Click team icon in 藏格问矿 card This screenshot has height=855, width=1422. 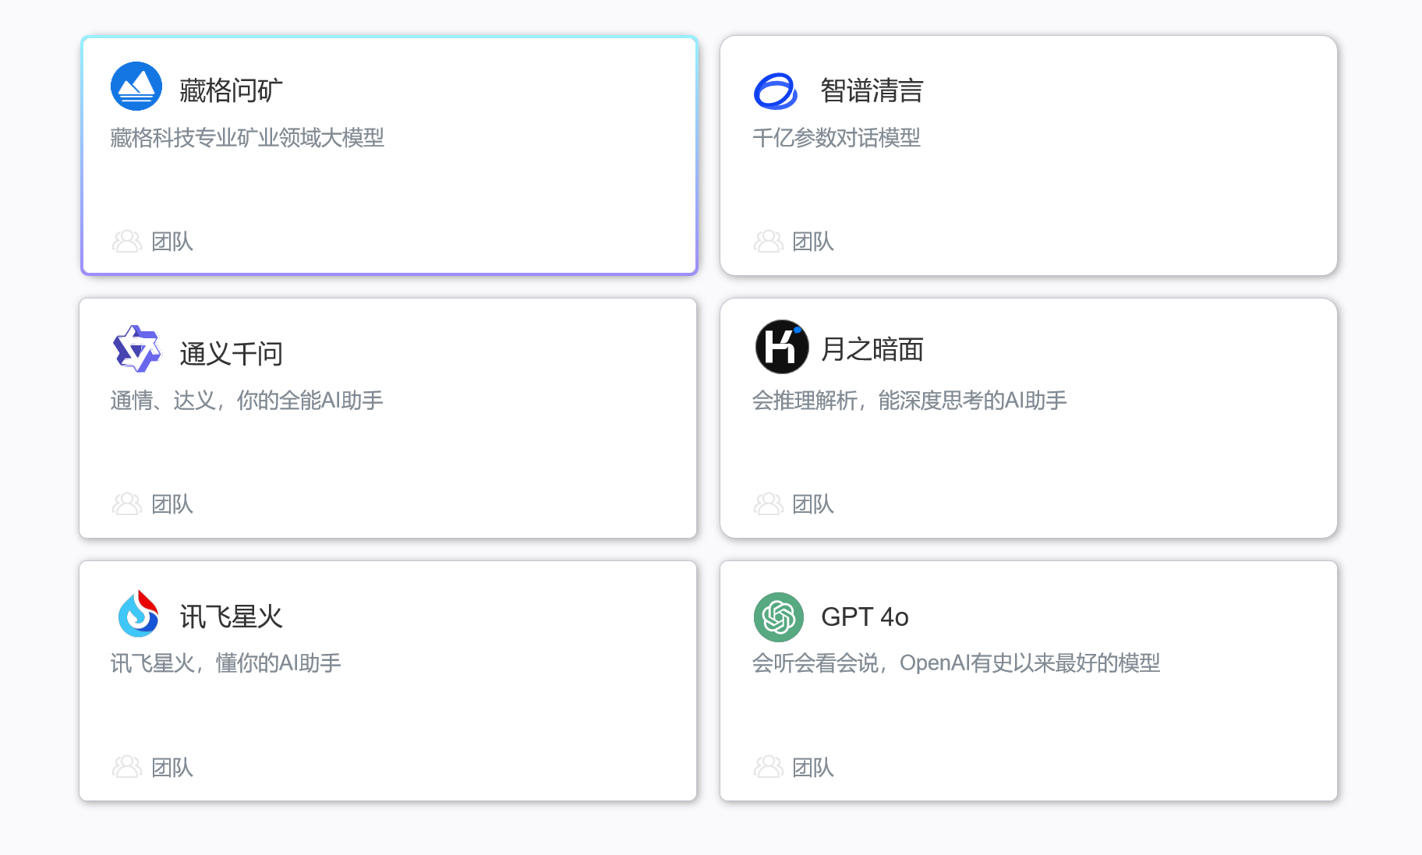pyautogui.click(x=127, y=242)
